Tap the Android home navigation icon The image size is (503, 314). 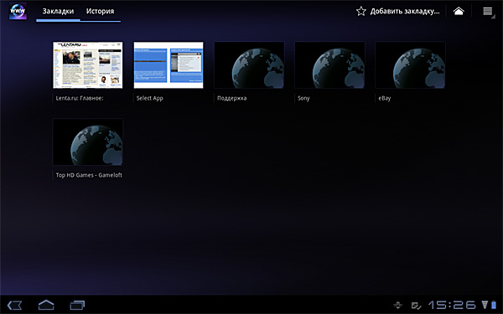(x=46, y=305)
